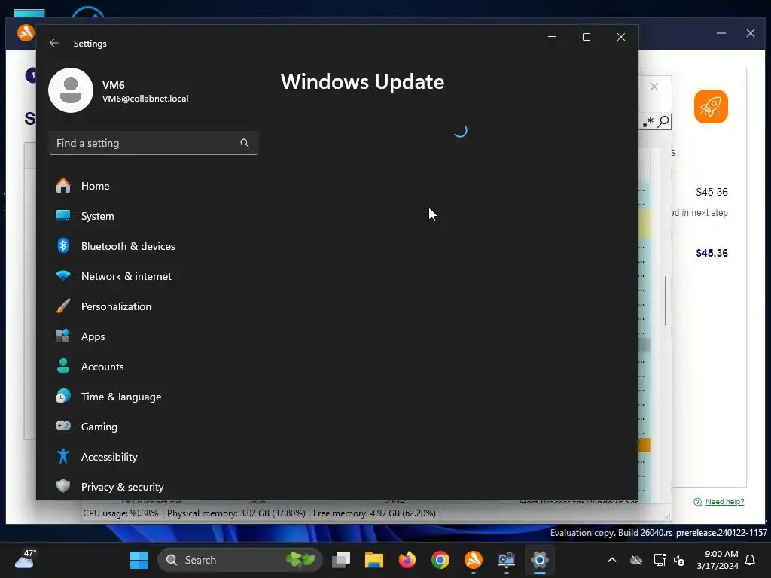
Task: Click the CPU usage status text
Action: coord(120,513)
